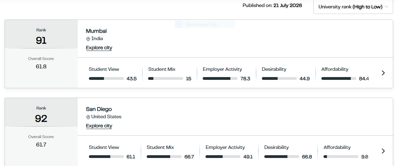
Task: Click Mumbai's Student View progress bar
Action: coord(106,79)
